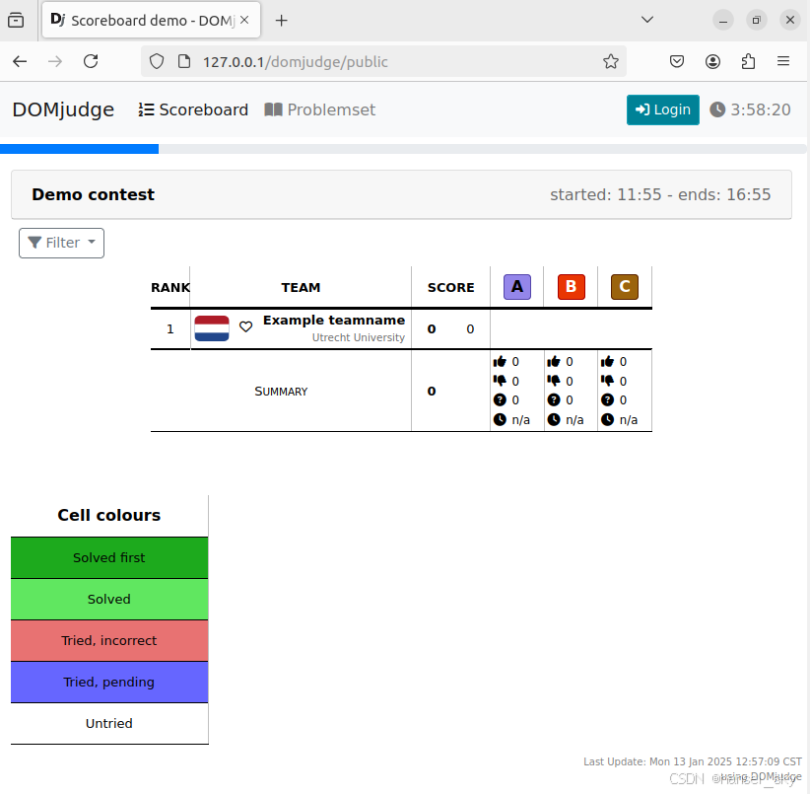Open the Filter dropdown
The image size is (810, 794).
coord(61,243)
